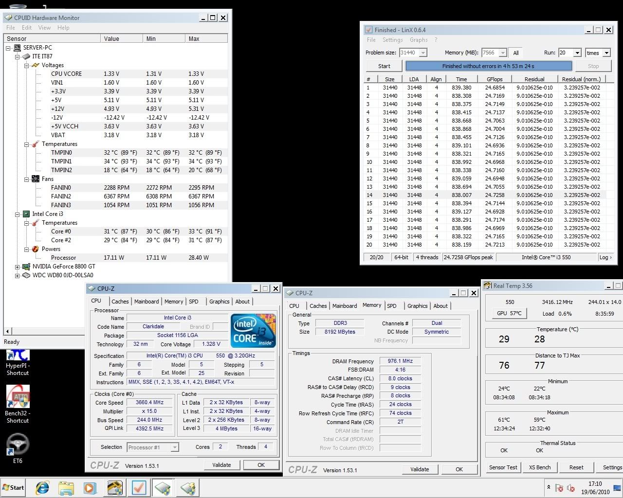Viewport: 623px width, 498px height.
Task: Click the Max column header in Hardware Monitor
Action: point(207,39)
